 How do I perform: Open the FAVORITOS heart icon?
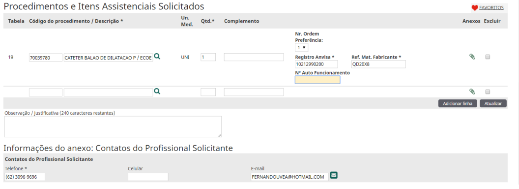click(x=475, y=8)
